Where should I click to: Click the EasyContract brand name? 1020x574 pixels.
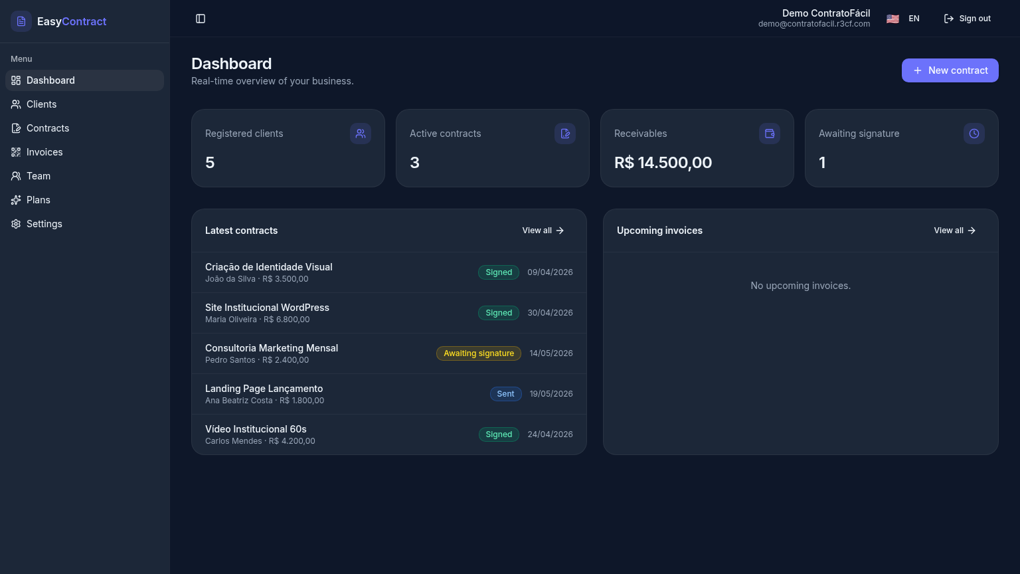(x=72, y=21)
